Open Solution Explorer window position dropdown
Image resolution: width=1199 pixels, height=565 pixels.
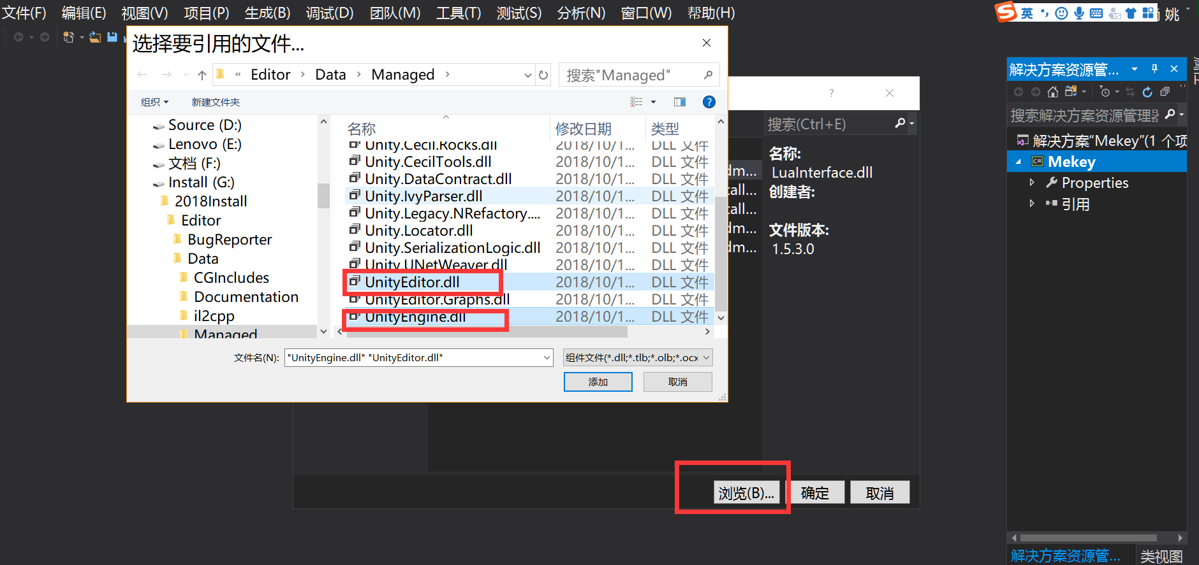[1135, 69]
